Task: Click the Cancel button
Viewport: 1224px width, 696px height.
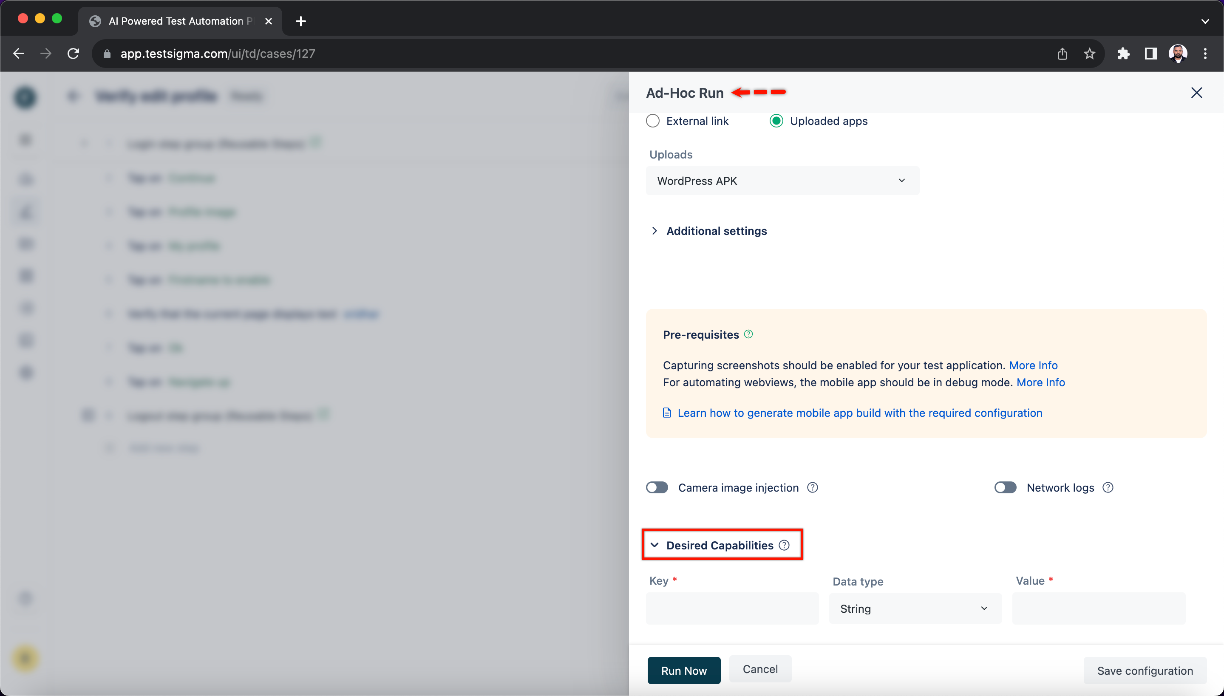Action: 760,669
